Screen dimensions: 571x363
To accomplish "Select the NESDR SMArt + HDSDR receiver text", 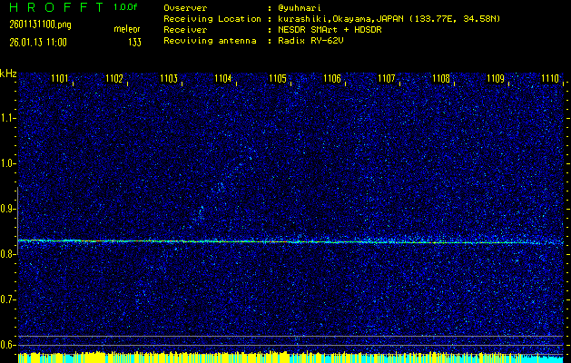I will (x=325, y=30).
